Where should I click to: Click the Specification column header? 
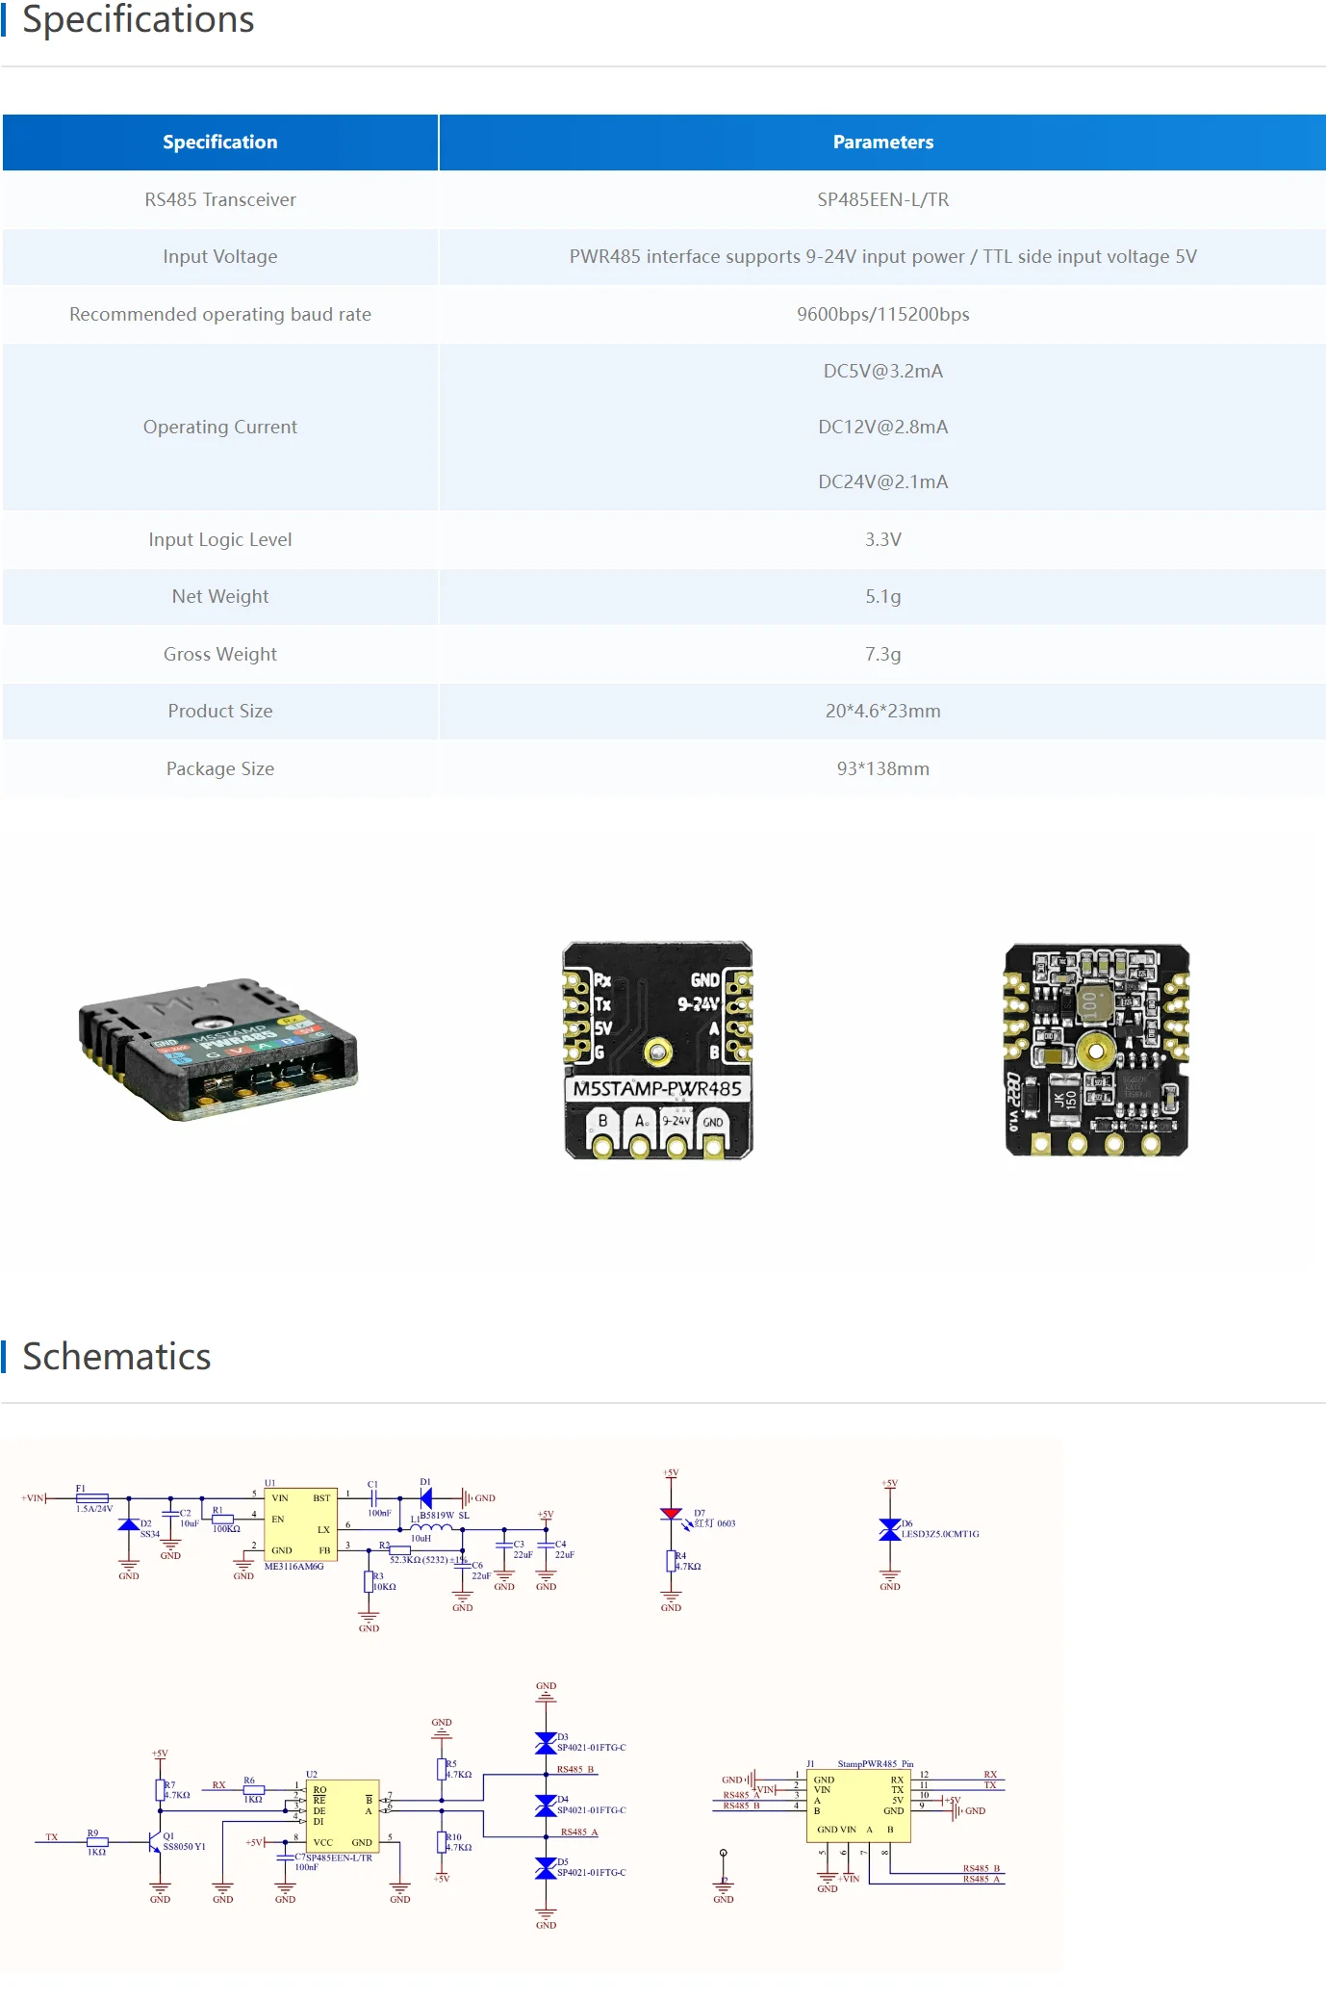click(x=219, y=142)
